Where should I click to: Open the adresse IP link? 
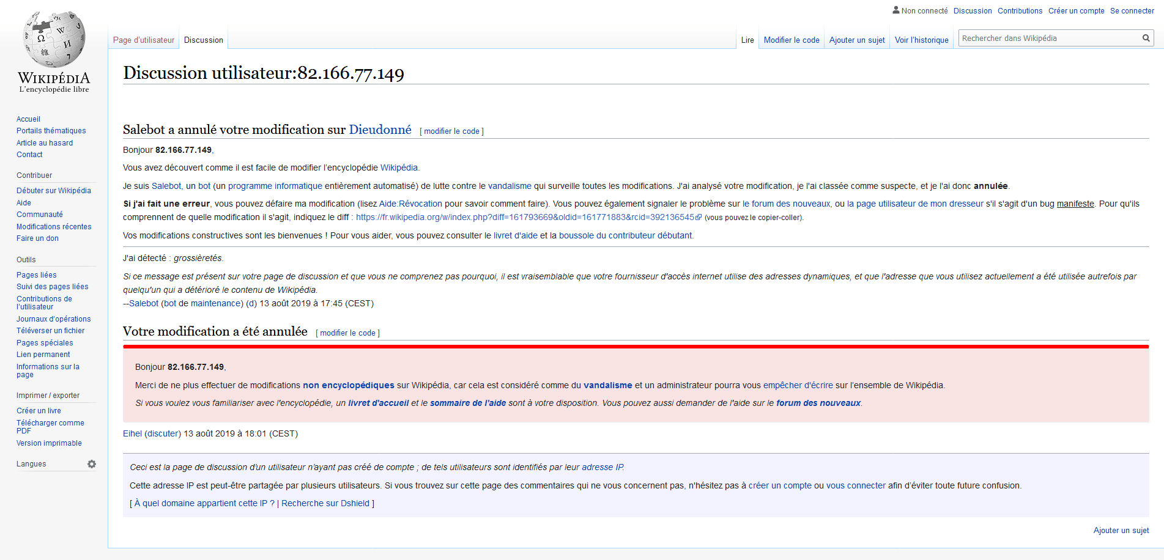602,467
